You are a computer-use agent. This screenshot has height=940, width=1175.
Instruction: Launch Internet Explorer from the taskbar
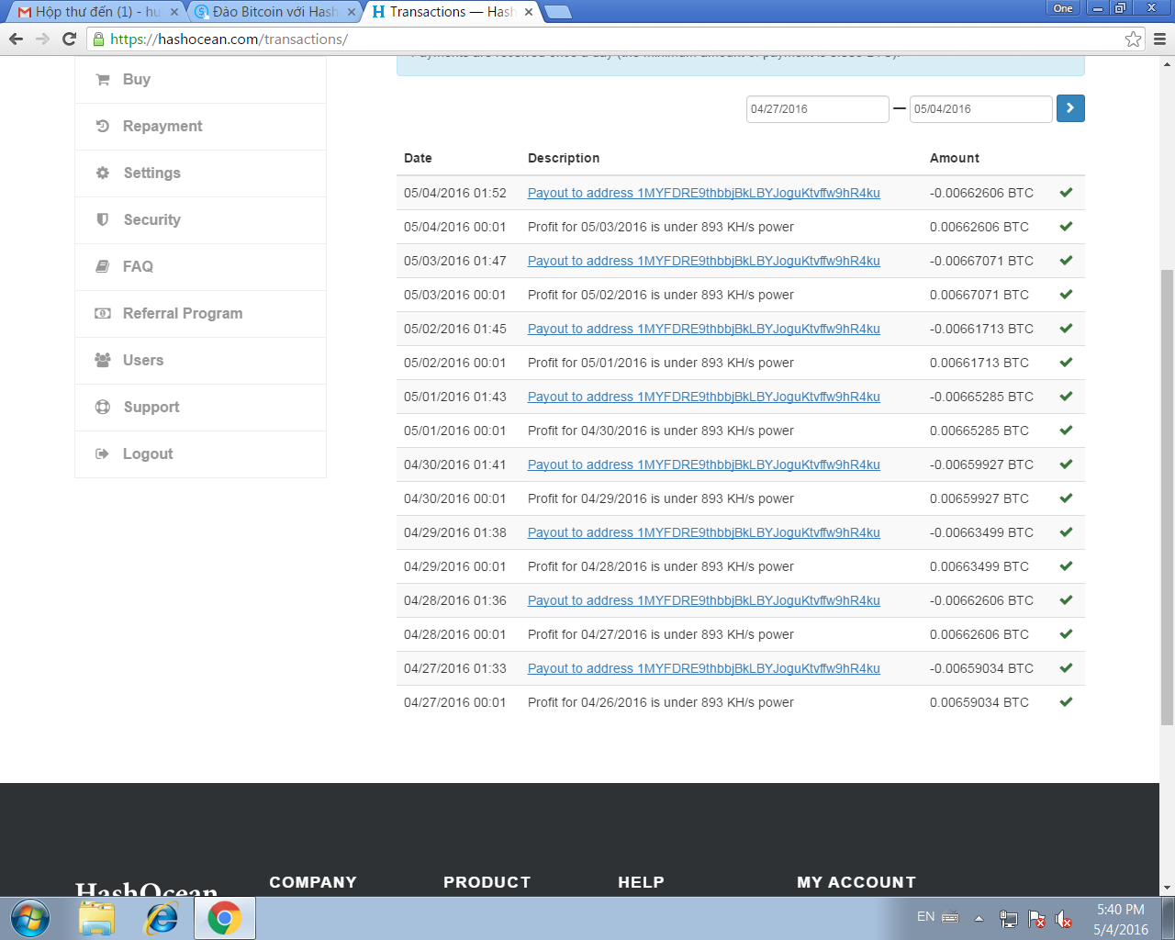[162, 918]
